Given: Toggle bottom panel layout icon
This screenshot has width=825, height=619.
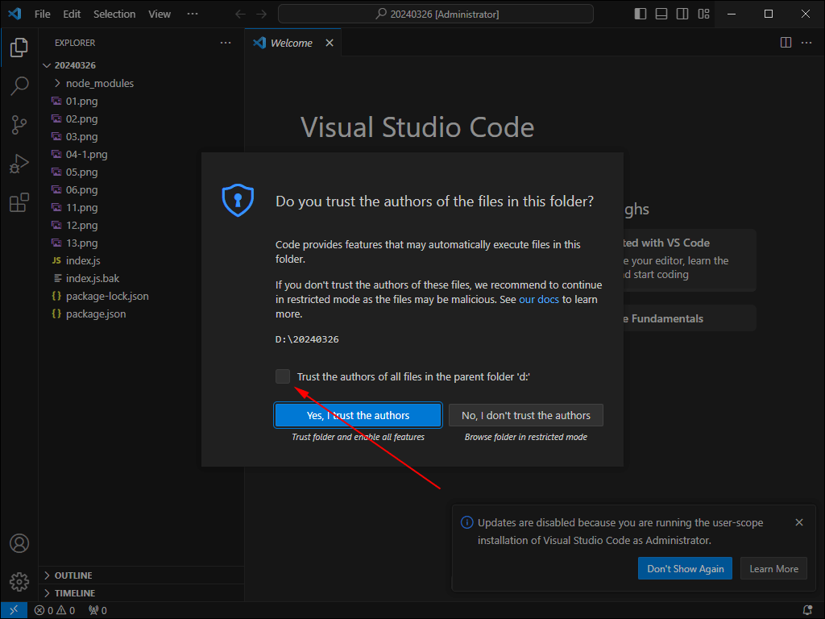Looking at the screenshot, I should tap(661, 14).
